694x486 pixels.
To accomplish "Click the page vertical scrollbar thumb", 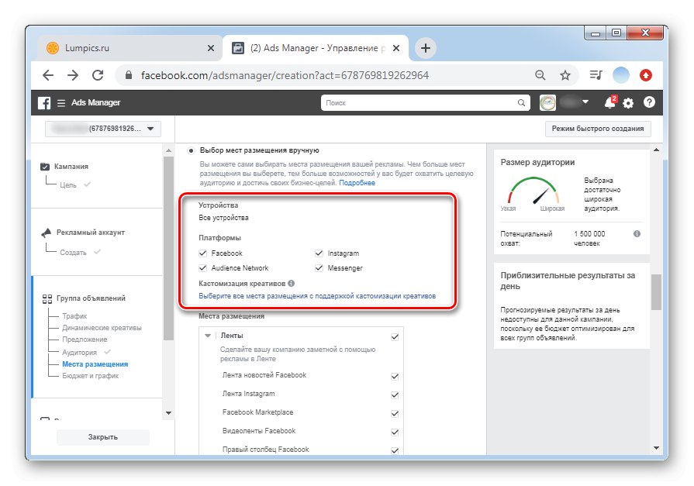I will tap(656, 292).
